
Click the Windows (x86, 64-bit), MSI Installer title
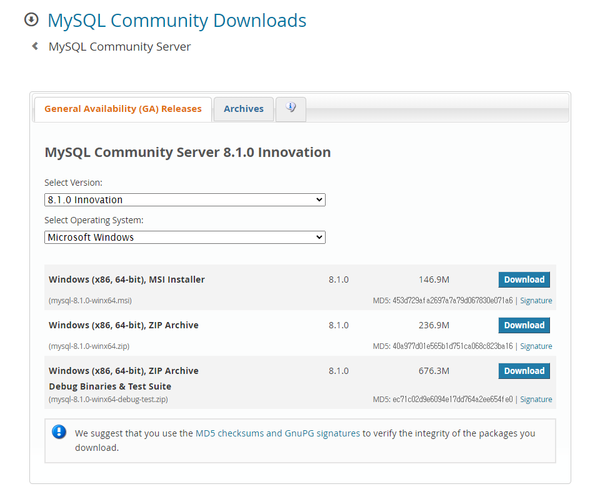127,280
